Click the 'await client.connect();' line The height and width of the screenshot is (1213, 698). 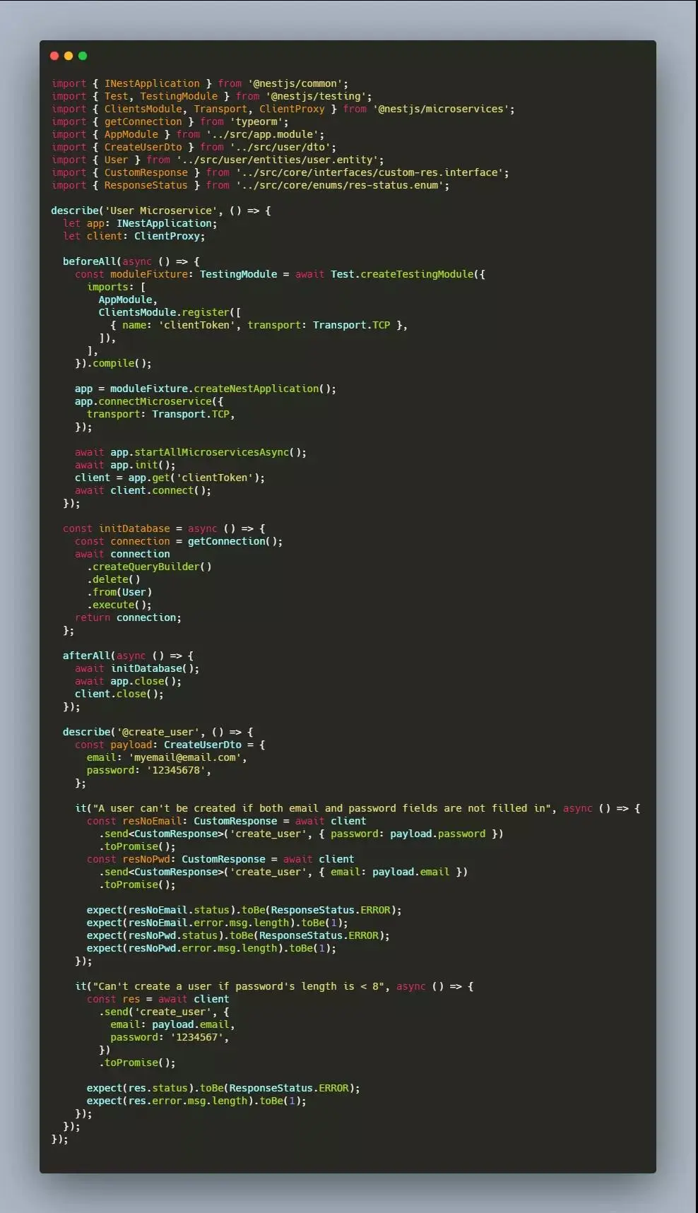point(143,490)
